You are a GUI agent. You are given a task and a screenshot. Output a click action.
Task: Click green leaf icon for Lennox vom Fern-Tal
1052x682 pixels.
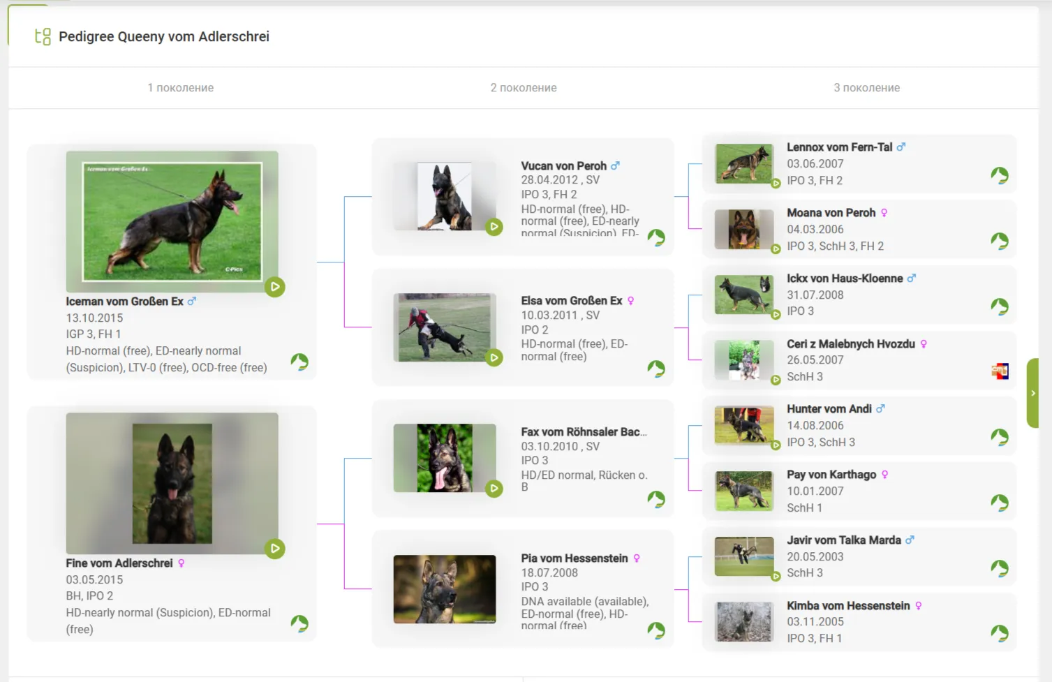[1000, 175]
